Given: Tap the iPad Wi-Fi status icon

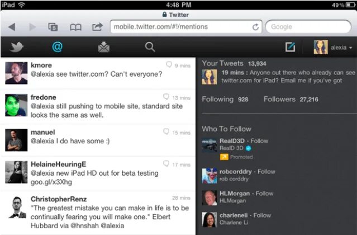Looking at the screenshot, I should 22,5.
